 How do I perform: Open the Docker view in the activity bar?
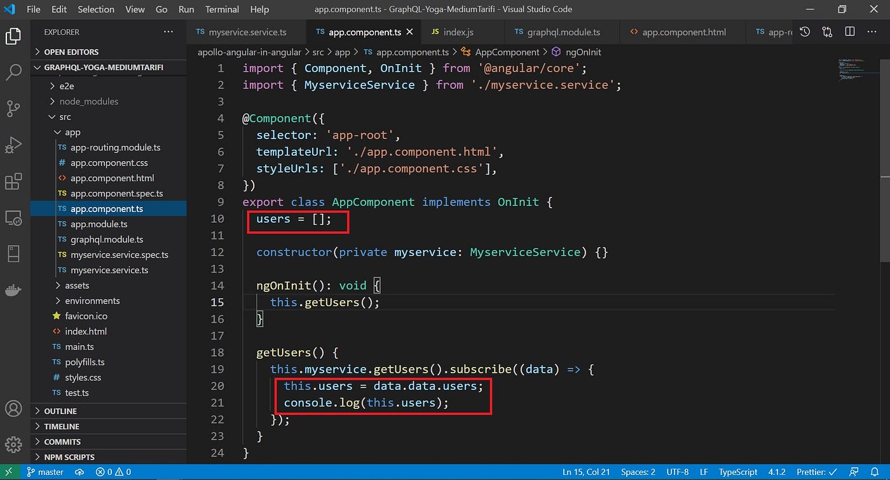point(14,290)
